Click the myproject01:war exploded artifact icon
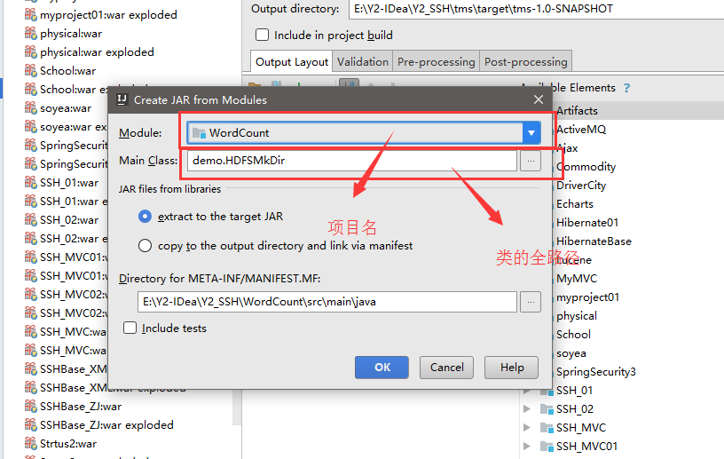Image resolution: width=724 pixels, height=459 pixels. click(x=30, y=15)
